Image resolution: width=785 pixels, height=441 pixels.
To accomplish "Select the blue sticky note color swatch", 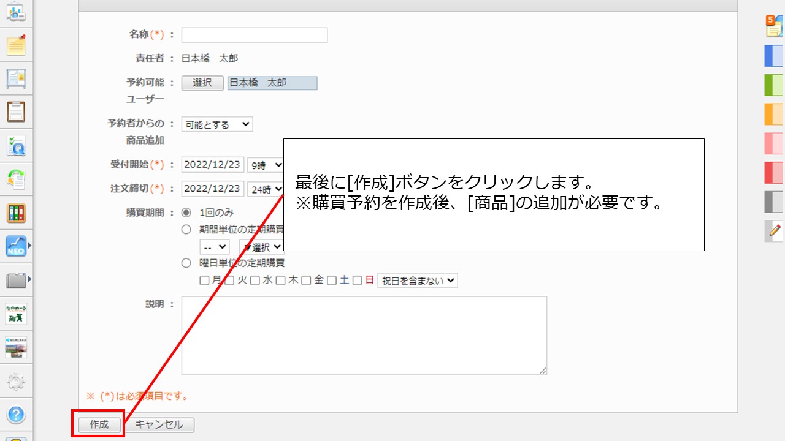I will point(774,56).
